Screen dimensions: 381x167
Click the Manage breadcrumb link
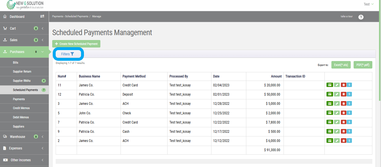97,16
